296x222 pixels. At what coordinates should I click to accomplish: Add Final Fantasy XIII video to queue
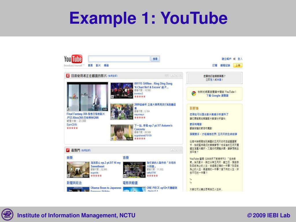[x=69, y=109]
